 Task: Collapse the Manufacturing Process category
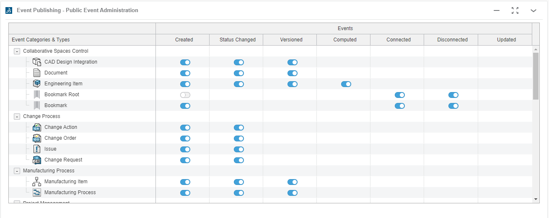pyautogui.click(x=17, y=171)
